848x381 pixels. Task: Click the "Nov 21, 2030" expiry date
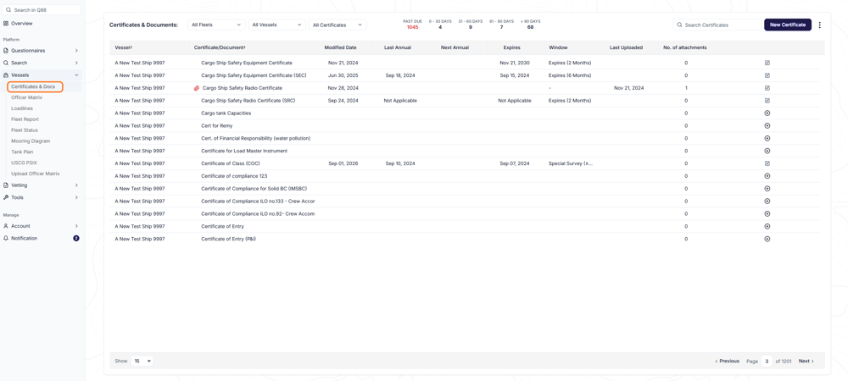[x=515, y=63]
